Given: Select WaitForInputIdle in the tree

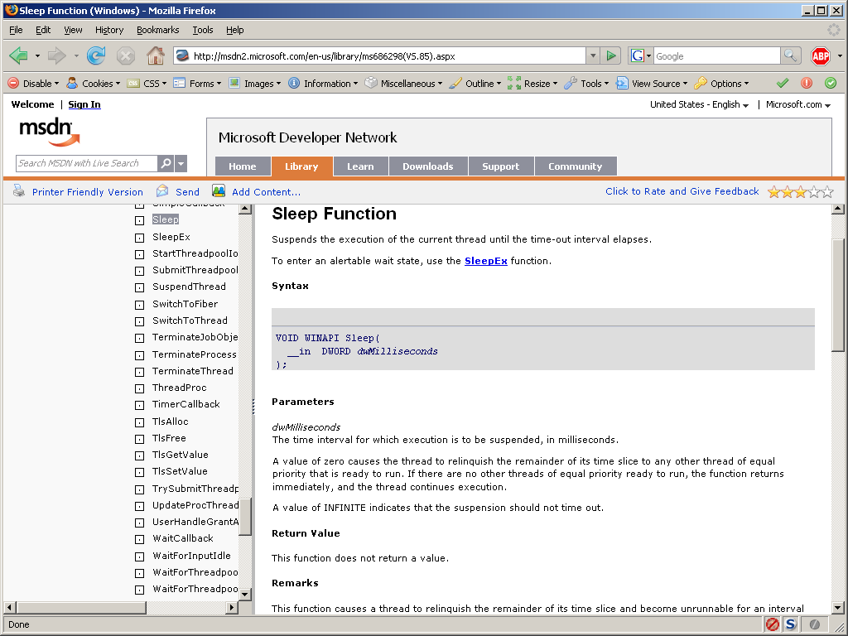Looking at the screenshot, I should point(191,556).
